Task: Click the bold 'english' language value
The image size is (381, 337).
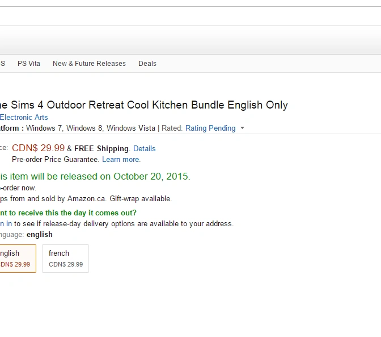Action: (x=40, y=235)
